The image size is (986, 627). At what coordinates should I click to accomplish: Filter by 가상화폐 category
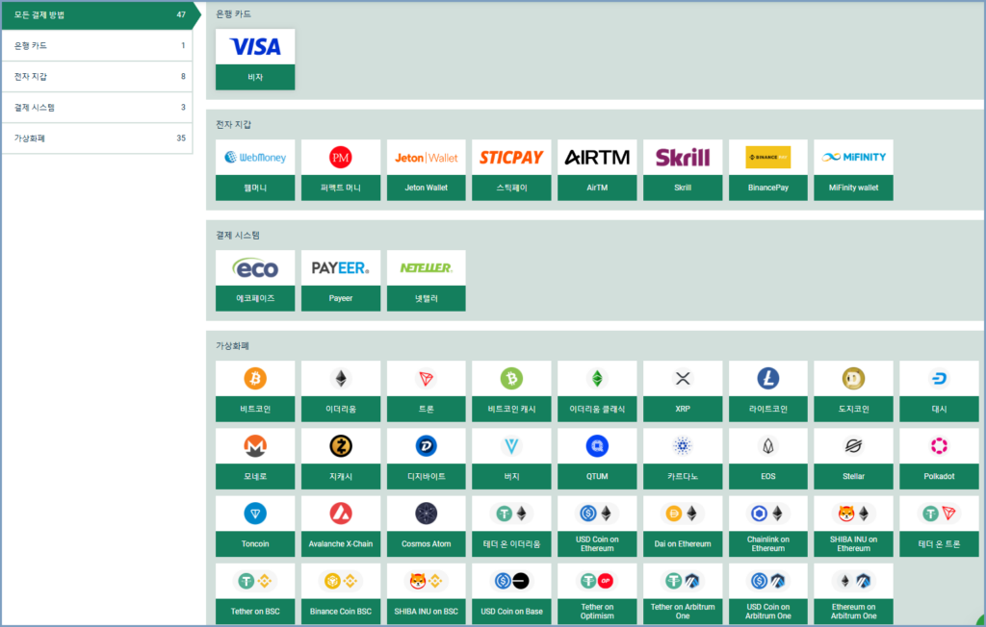click(x=97, y=138)
